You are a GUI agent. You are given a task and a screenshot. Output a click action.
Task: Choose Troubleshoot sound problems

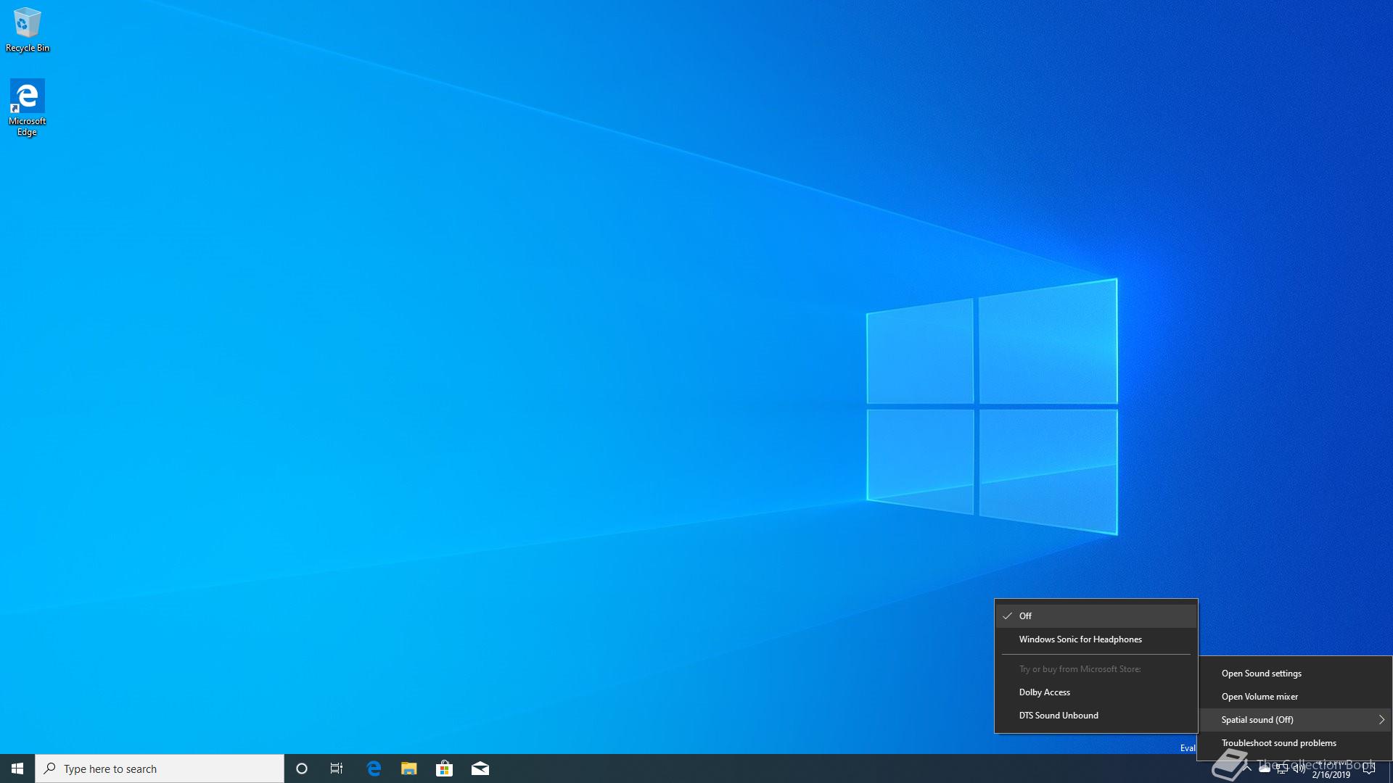(x=1278, y=743)
